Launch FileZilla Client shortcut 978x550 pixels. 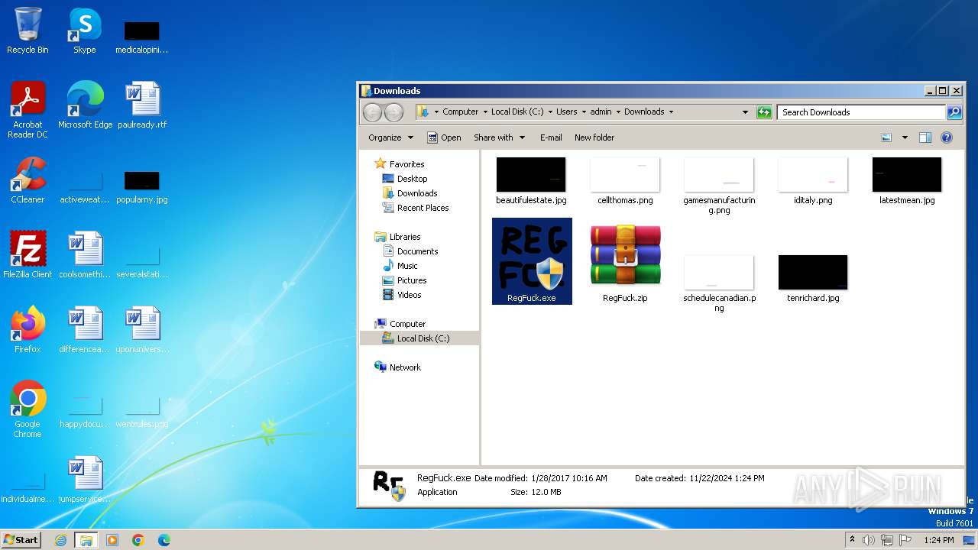(28, 254)
